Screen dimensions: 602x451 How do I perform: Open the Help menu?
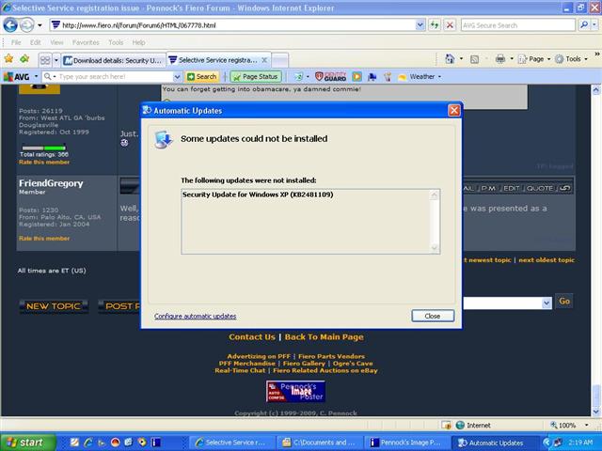coord(138,42)
